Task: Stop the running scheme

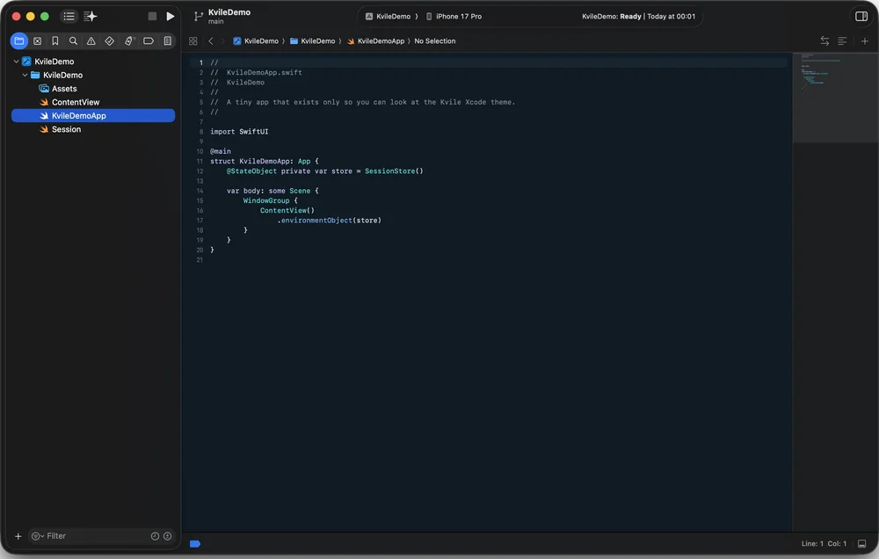Action: coord(152,16)
